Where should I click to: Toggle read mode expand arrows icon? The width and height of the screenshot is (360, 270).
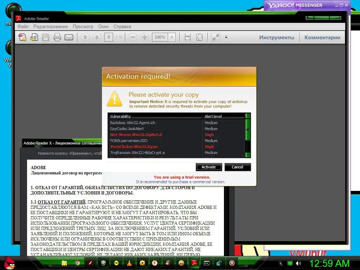coord(216,37)
